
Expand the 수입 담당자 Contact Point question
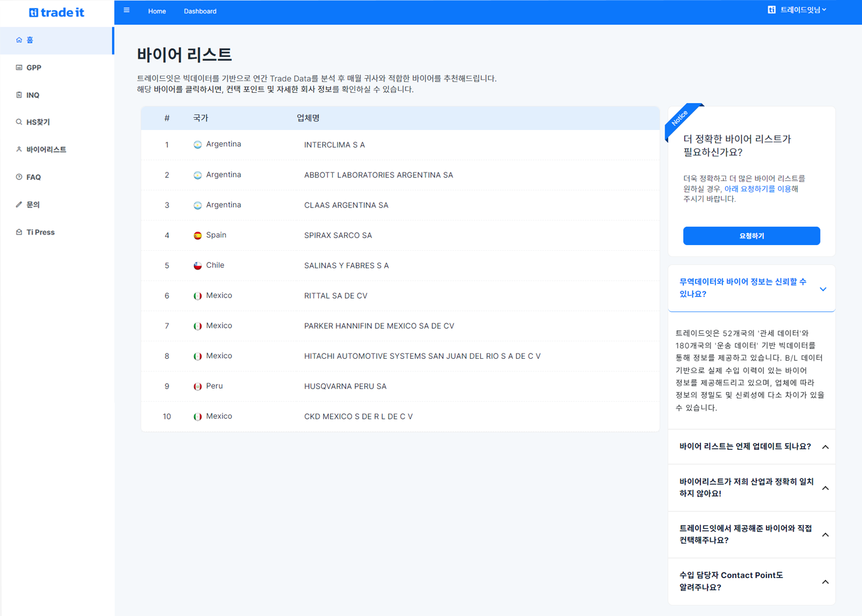click(751, 582)
